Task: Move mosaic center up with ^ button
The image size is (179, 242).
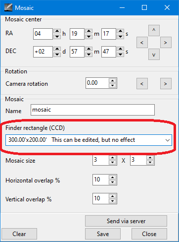Action: point(154,30)
